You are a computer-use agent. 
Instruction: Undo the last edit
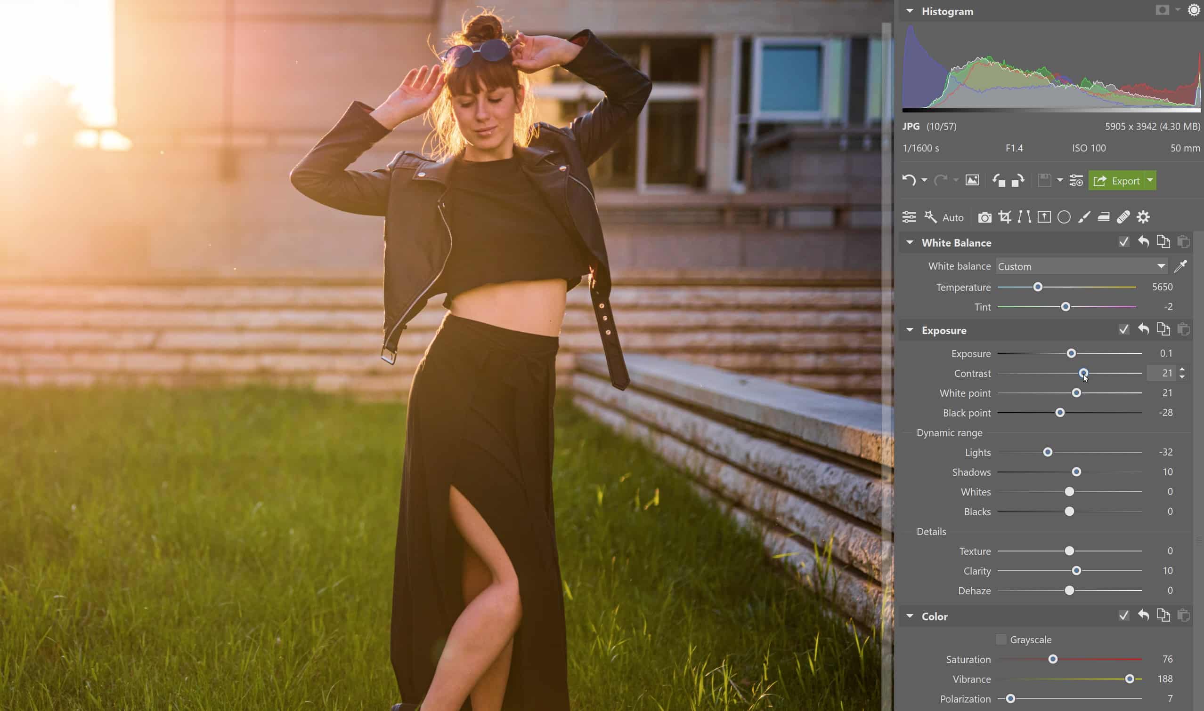point(909,181)
